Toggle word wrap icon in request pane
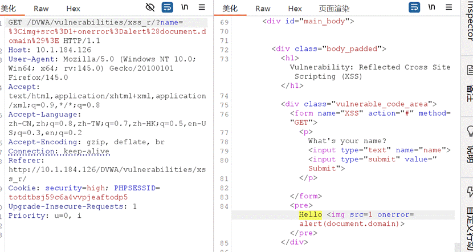 [x=167, y=7]
